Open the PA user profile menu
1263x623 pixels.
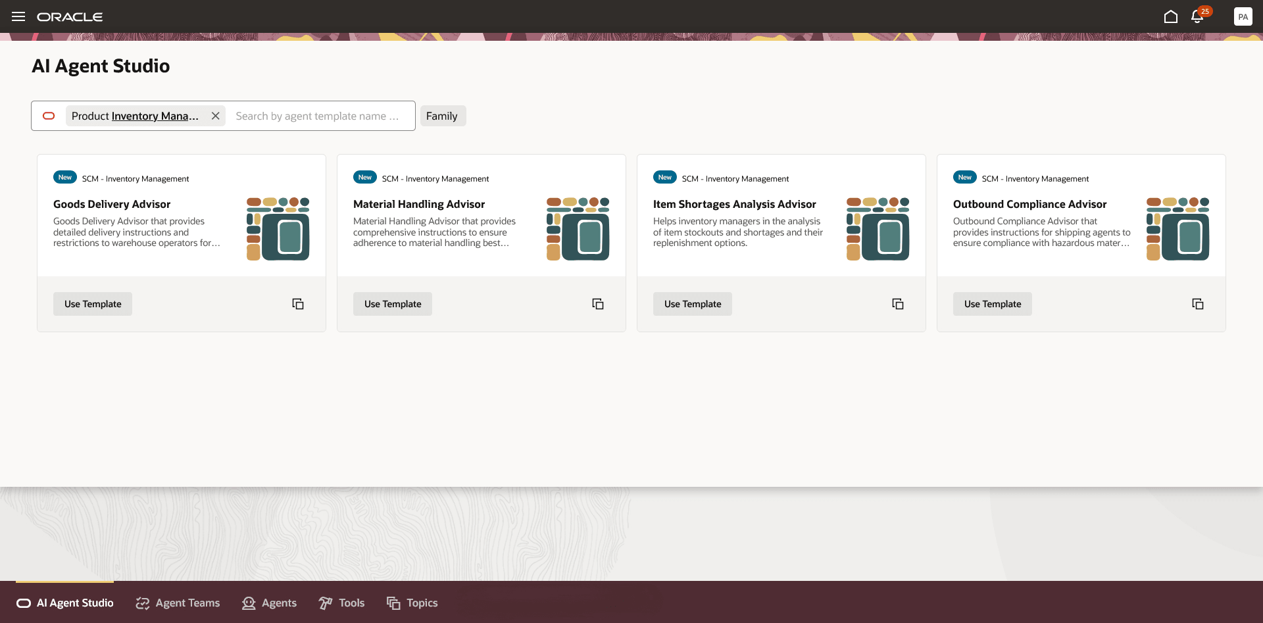[x=1243, y=16]
